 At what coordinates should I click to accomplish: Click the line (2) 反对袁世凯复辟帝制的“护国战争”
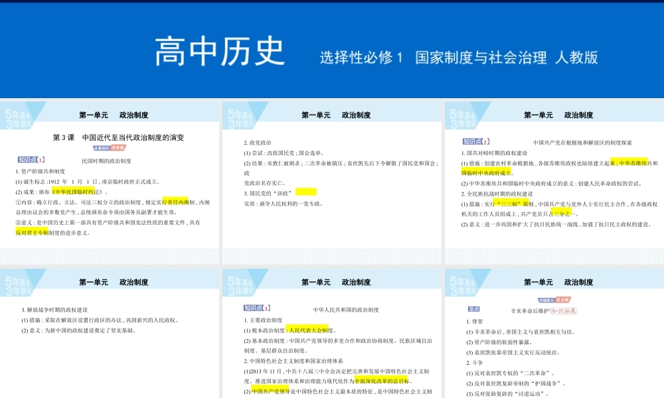tap(515, 383)
